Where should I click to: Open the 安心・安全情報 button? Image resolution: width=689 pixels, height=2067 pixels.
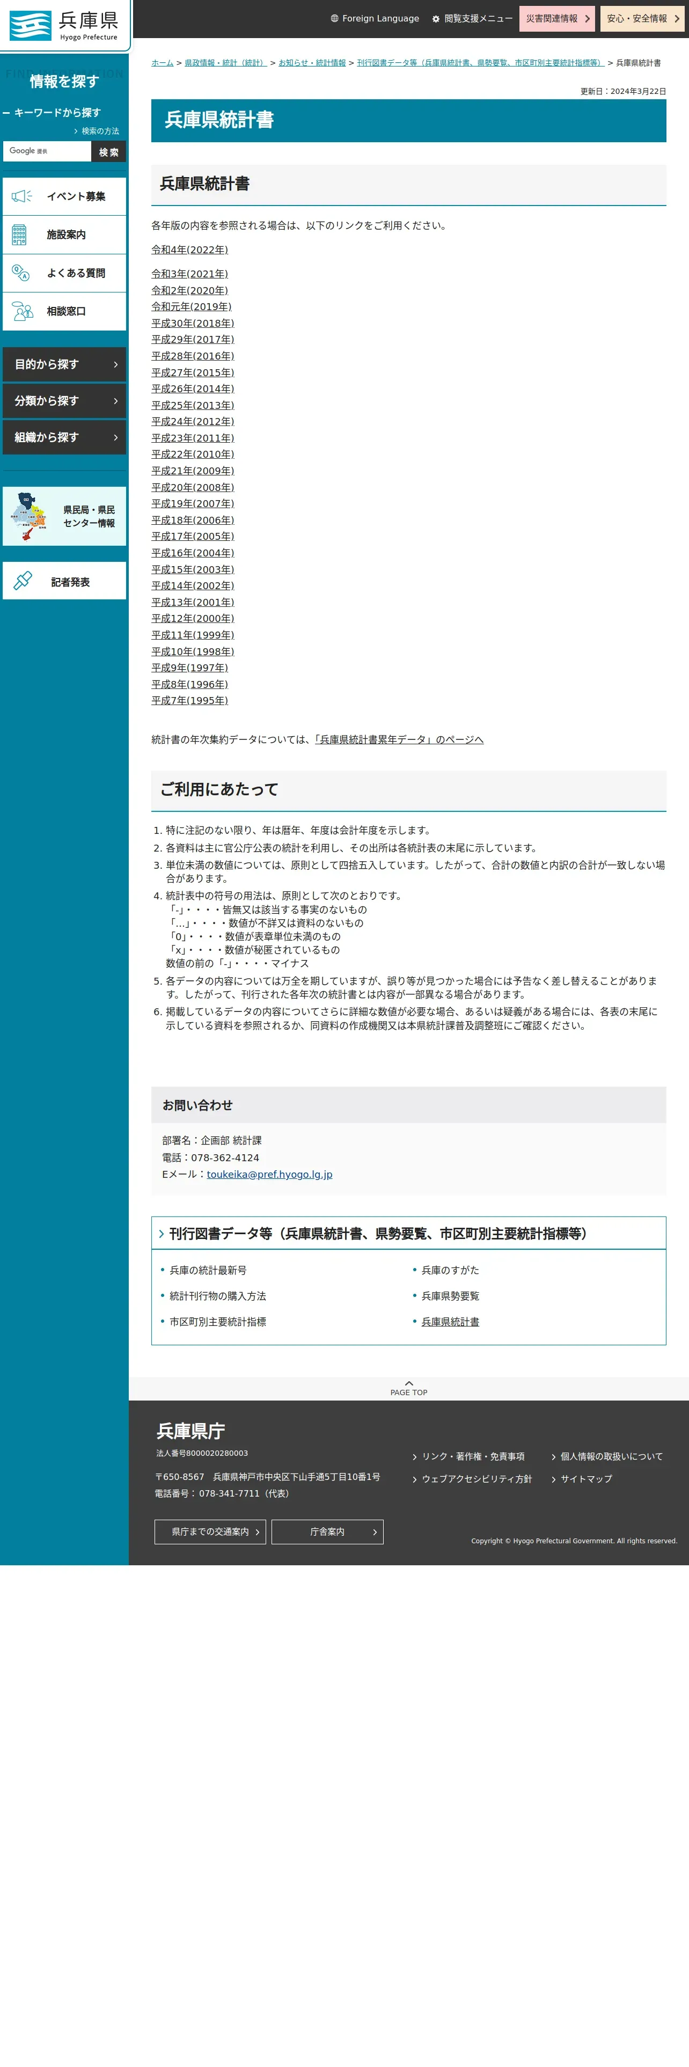642,18
